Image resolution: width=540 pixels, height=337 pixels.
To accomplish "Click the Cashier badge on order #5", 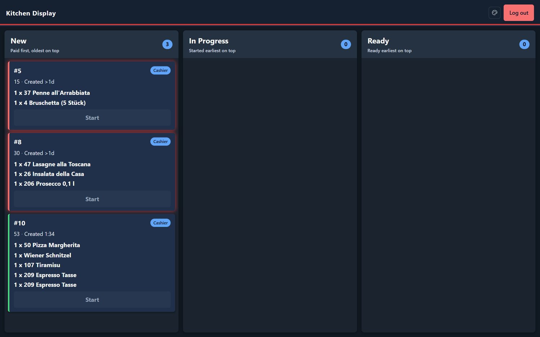I will (x=161, y=70).
